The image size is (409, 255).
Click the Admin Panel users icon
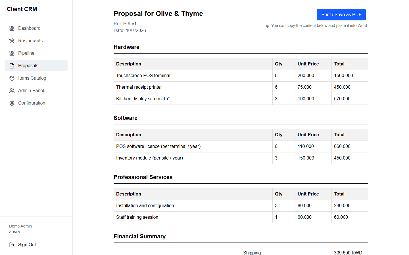point(12,91)
